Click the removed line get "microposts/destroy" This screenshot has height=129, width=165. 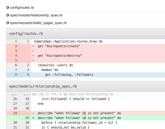tap(98, 56)
